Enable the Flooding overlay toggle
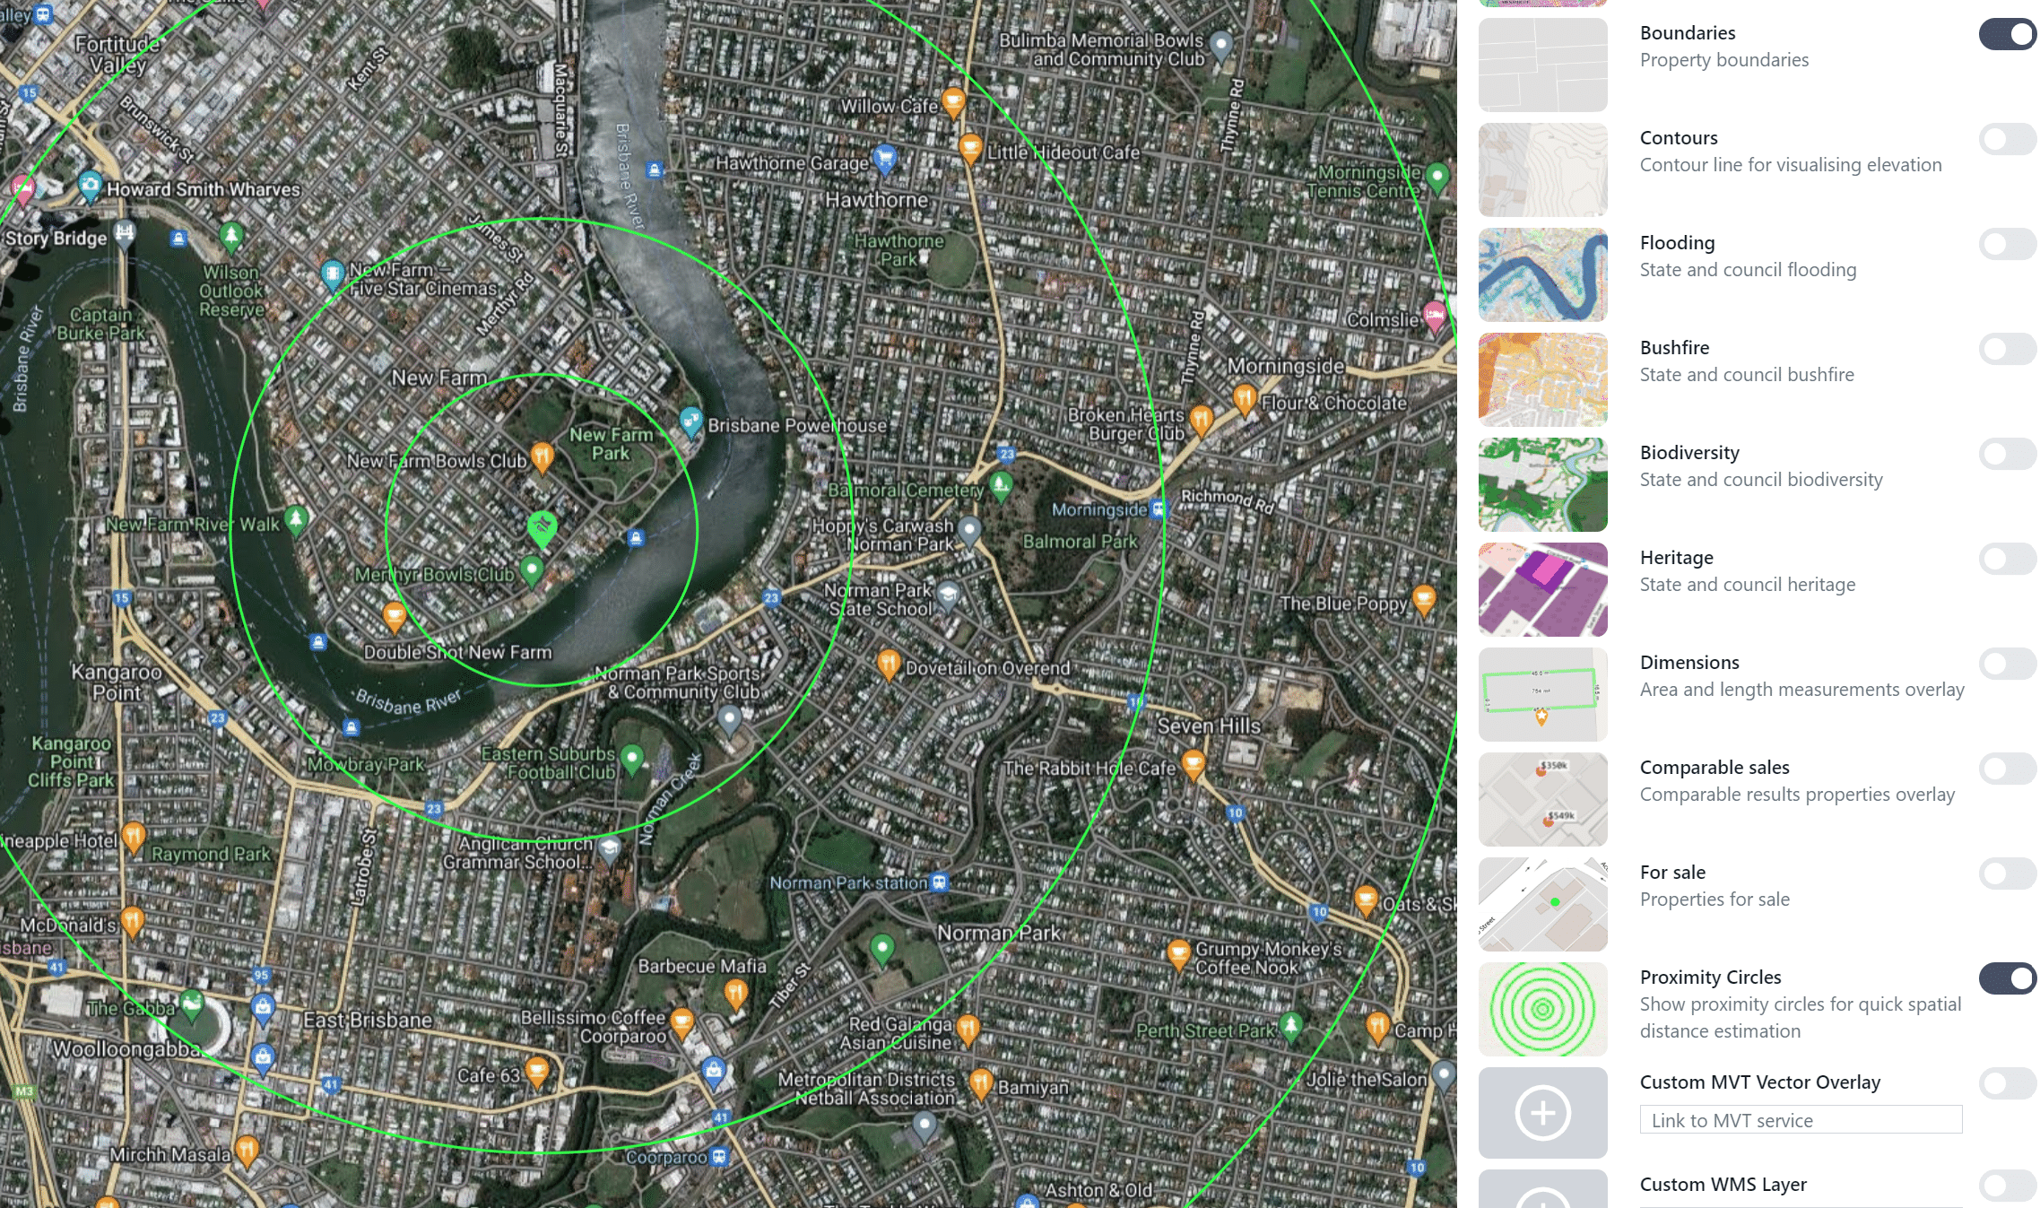 (2008, 244)
